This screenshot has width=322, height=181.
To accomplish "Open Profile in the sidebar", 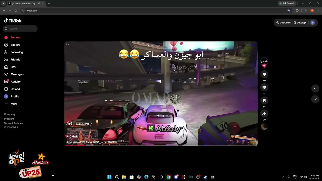I will [12, 96].
